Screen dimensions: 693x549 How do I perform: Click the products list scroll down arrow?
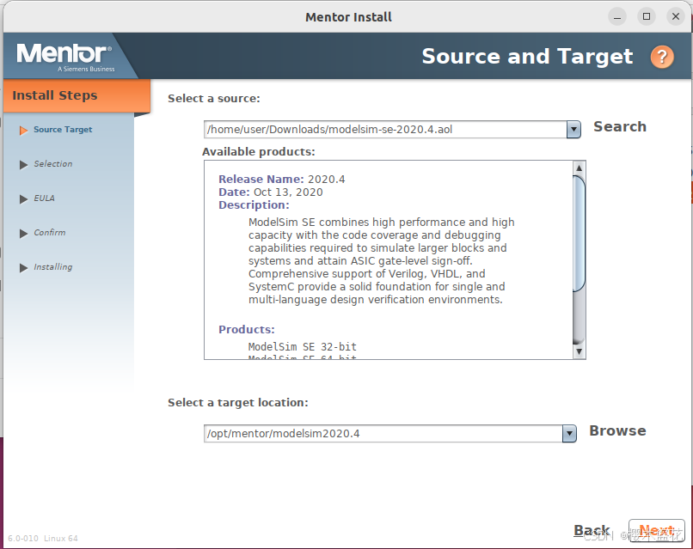[x=579, y=352]
